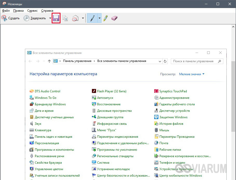236x180 pixels.
Task: Click the Звук speaker icon
Action: click(32, 123)
